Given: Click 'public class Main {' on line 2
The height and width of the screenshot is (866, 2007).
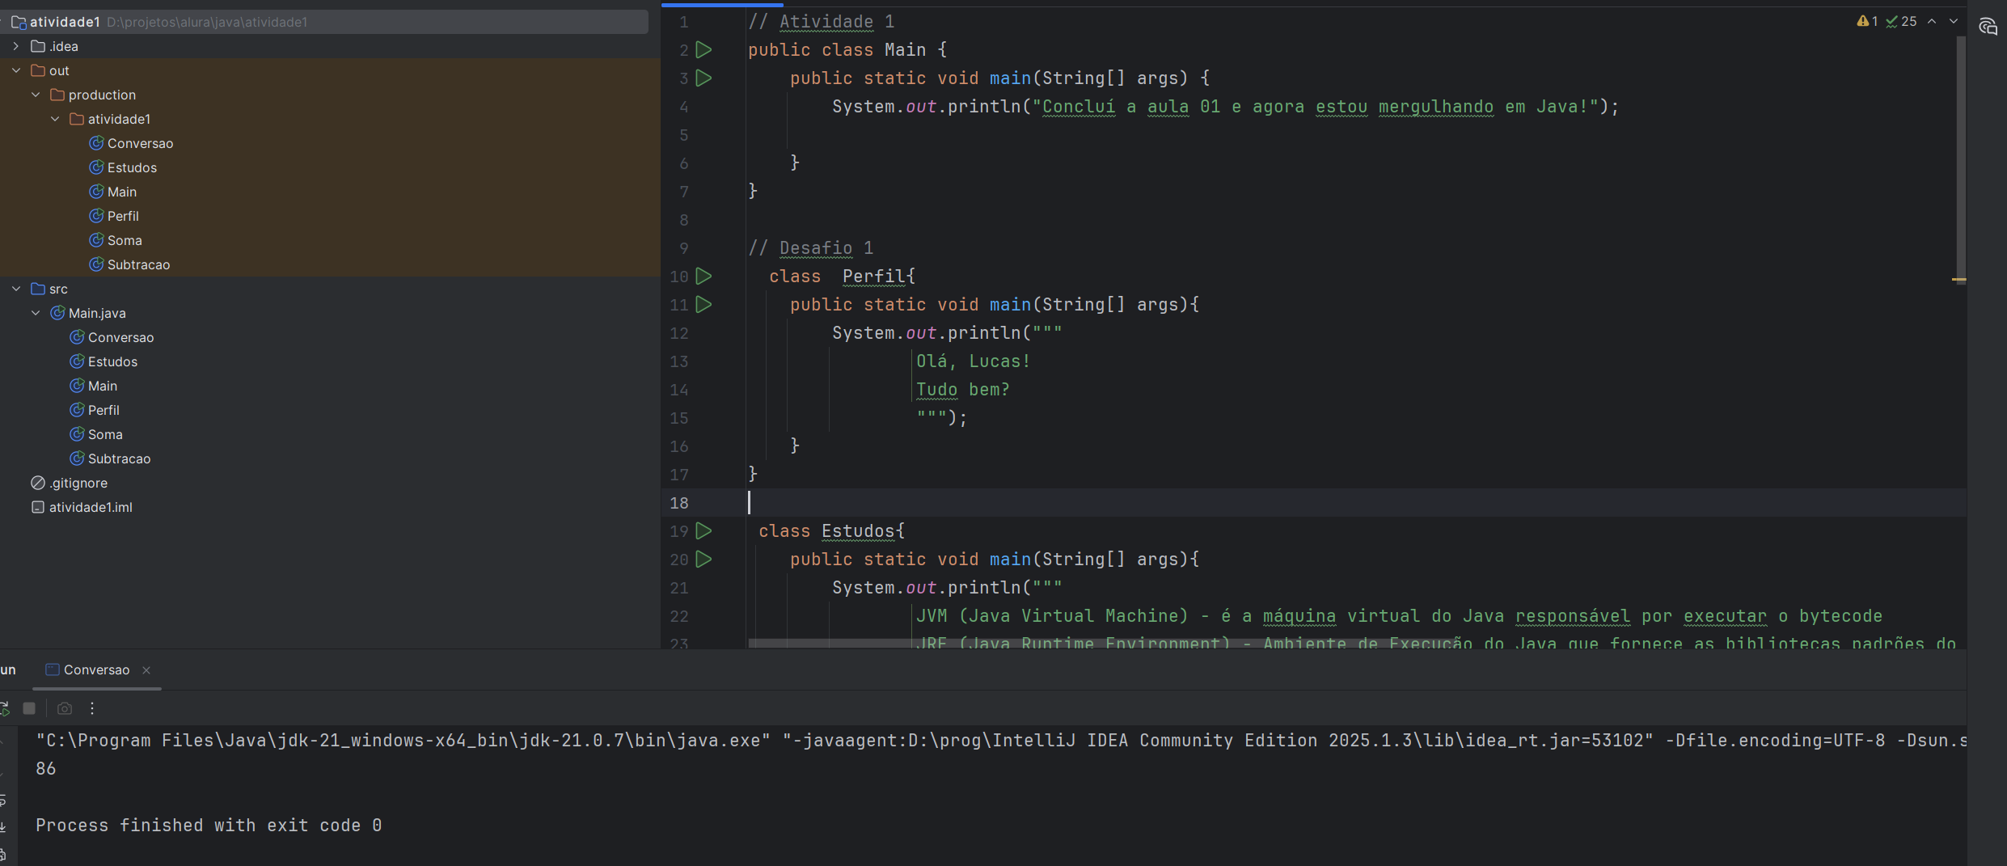Looking at the screenshot, I should tap(847, 50).
